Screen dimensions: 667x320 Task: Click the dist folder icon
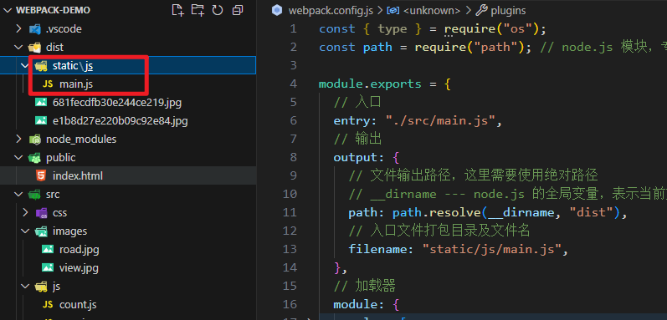coord(34,47)
